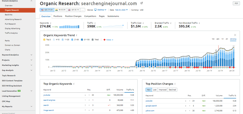Close the Organic Keywords Trend chart
Screen dimensions: 243x114
pos(235,35)
